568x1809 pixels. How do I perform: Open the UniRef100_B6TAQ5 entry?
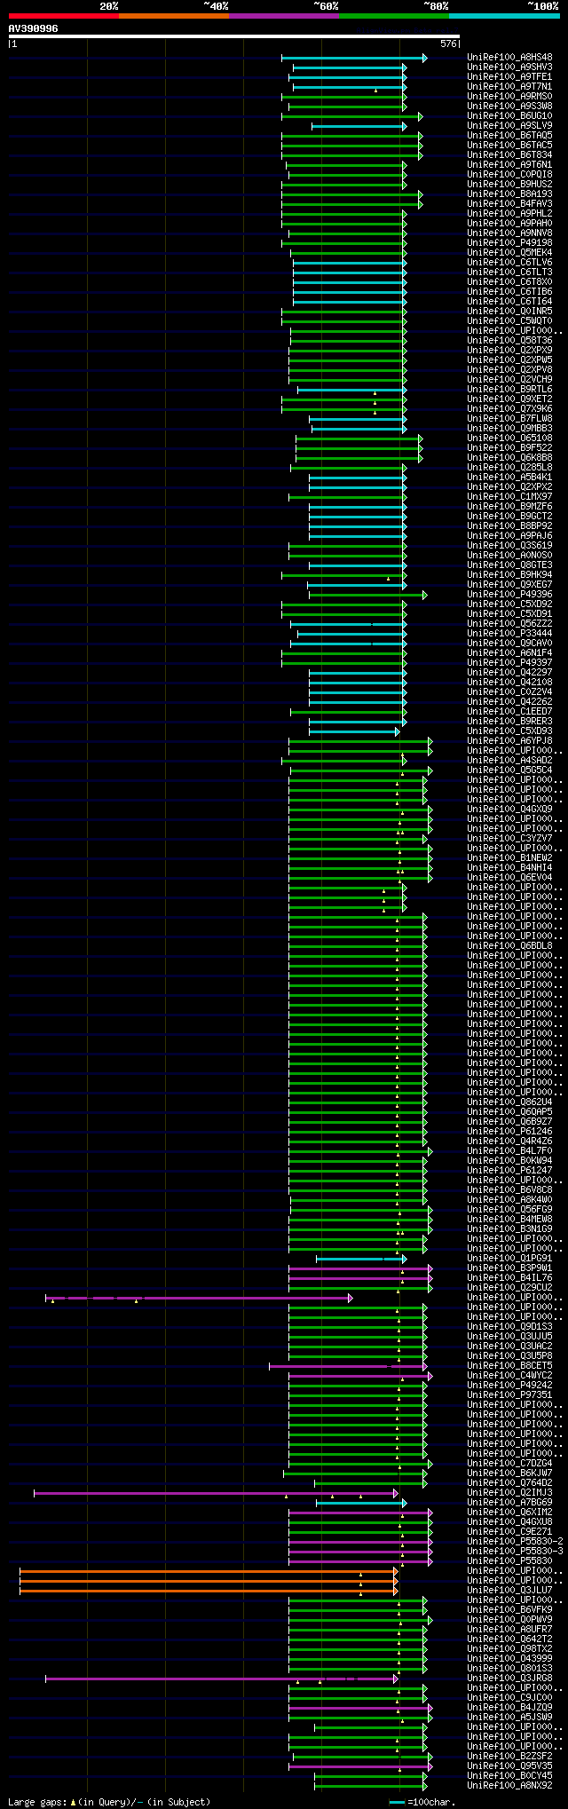[510, 136]
